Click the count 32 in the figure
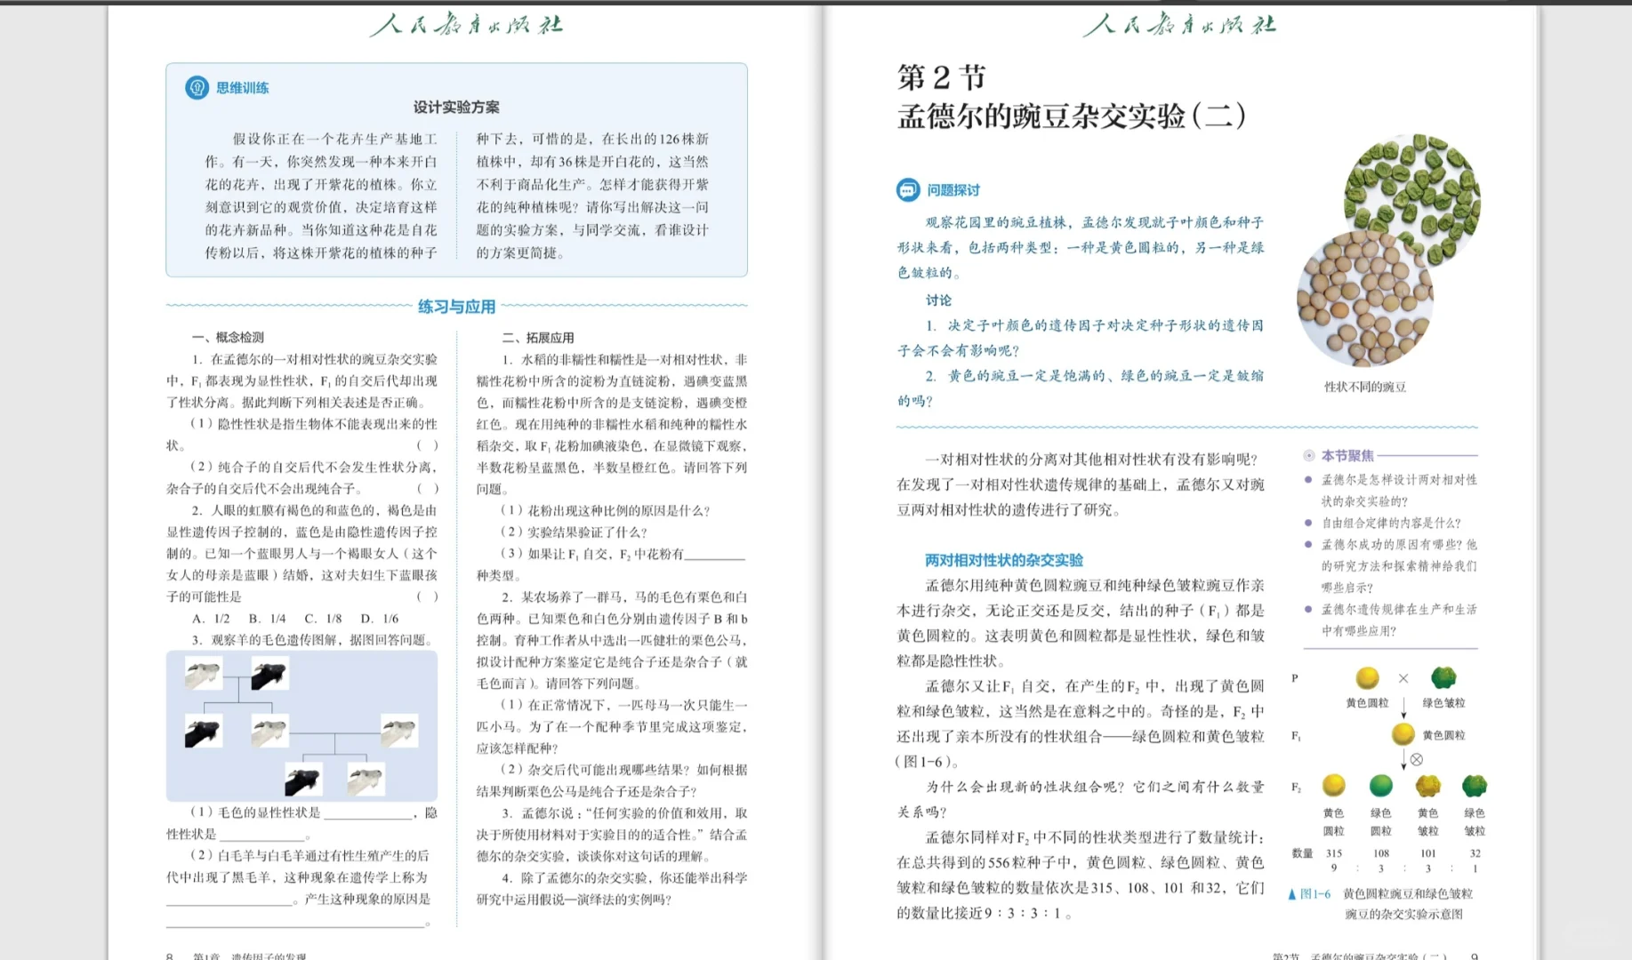1632x960 pixels. 1475,852
